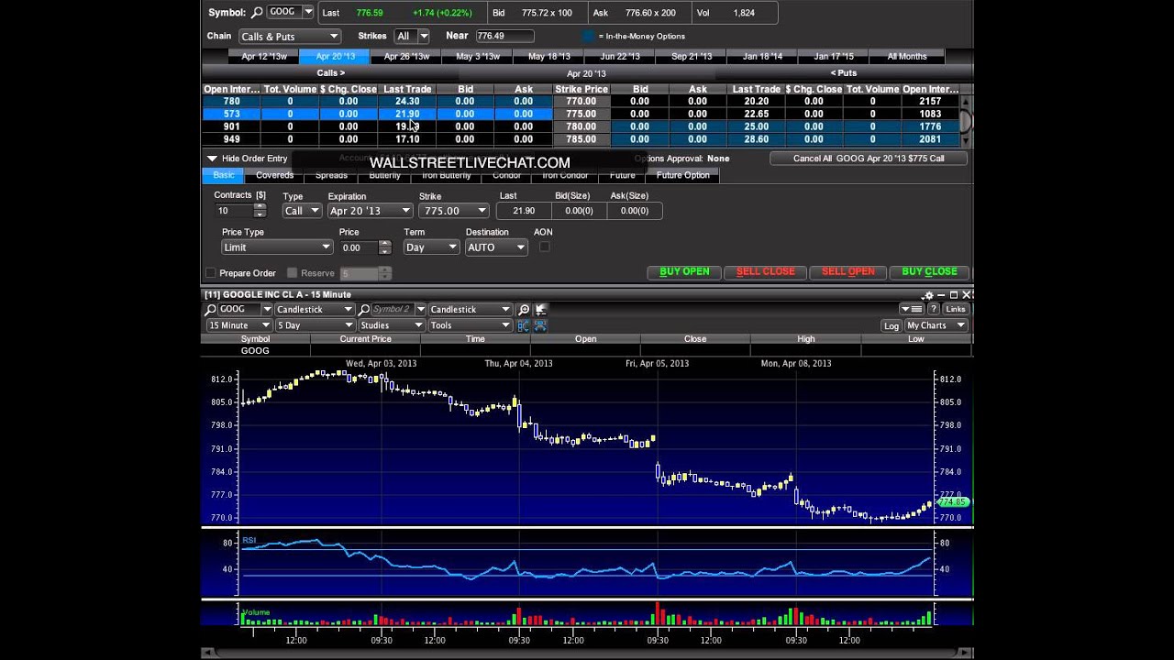Select the Jun 22 '13 expiration tab
Viewport: 1174px width, 660px height.
[x=620, y=56]
